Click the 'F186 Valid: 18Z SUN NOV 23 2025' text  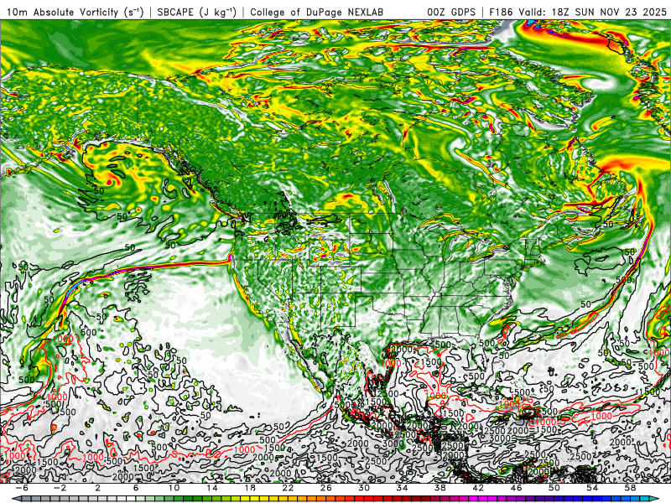pyautogui.click(x=578, y=12)
